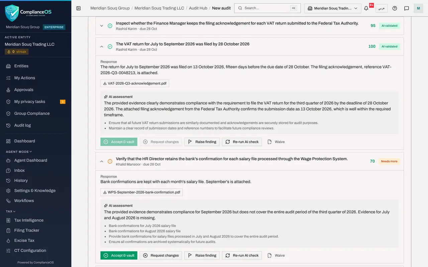
Task: Open Audit Hub breadcrumb
Action: 198,8
